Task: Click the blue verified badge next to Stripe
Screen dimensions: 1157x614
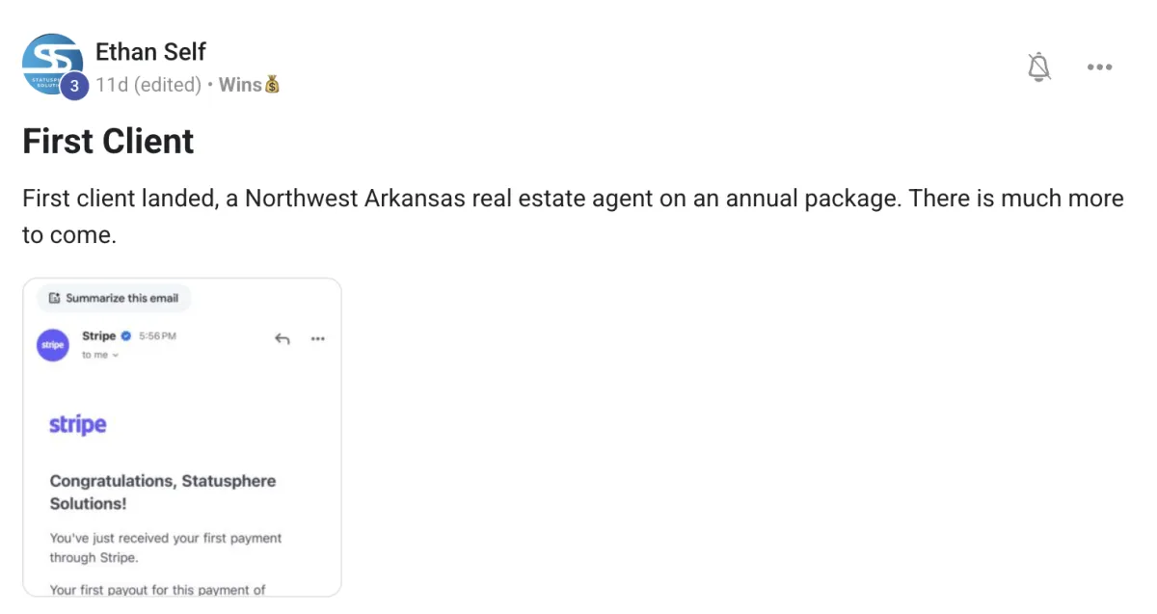Action: pyautogui.click(x=126, y=336)
